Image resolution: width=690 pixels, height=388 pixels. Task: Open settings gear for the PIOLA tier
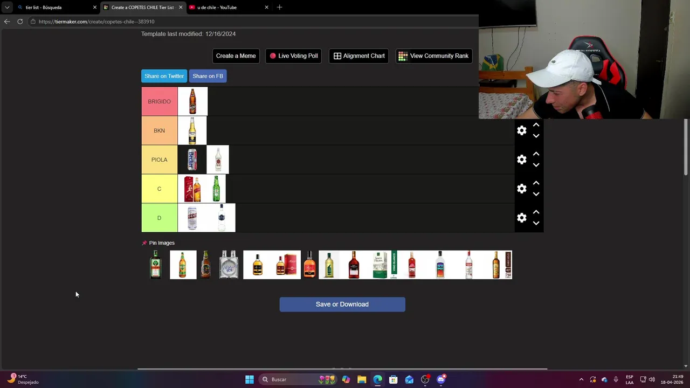click(x=521, y=160)
